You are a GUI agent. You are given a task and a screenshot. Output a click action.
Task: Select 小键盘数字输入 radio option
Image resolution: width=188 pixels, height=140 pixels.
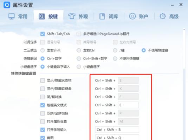click(43, 66)
